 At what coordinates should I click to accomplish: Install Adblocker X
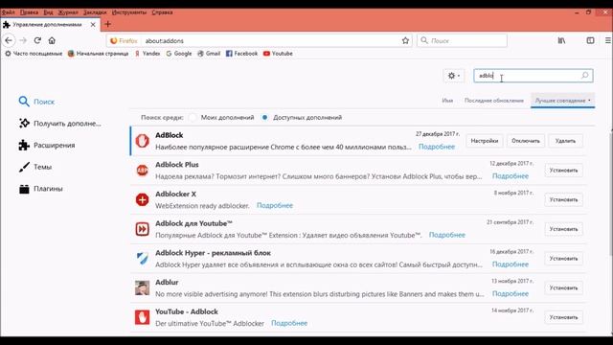click(x=563, y=199)
